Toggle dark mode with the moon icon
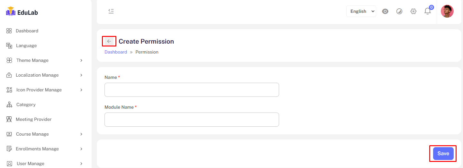 pos(399,11)
